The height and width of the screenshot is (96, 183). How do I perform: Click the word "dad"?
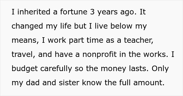(x=33, y=83)
